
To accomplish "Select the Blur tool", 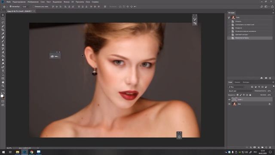I will (x=3, y=60).
